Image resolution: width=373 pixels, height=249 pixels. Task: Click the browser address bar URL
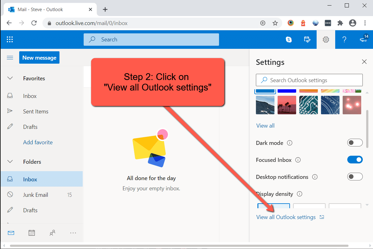[x=91, y=23]
